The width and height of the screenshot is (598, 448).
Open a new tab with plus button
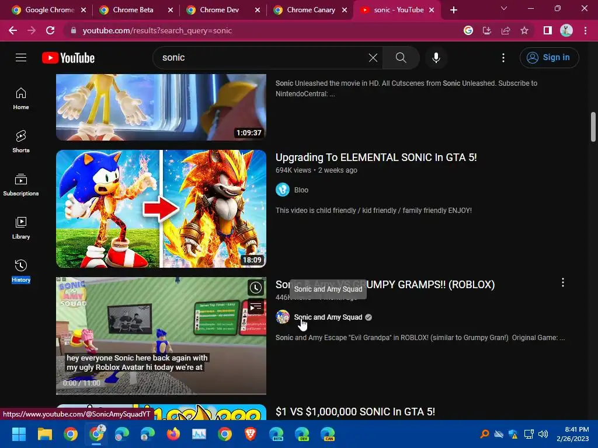tap(453, 10)
